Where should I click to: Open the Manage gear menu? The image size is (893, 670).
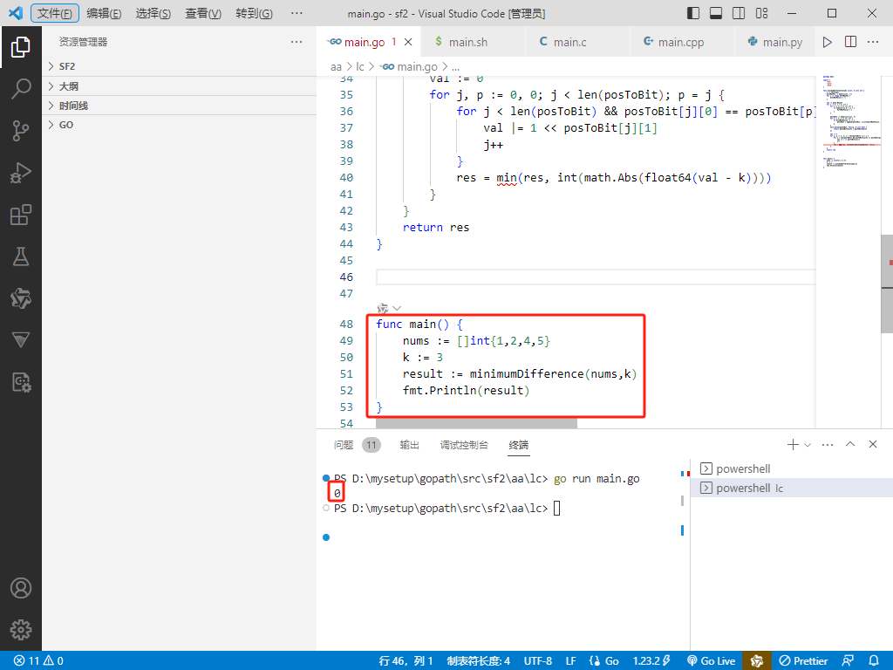tap(21, 630)
